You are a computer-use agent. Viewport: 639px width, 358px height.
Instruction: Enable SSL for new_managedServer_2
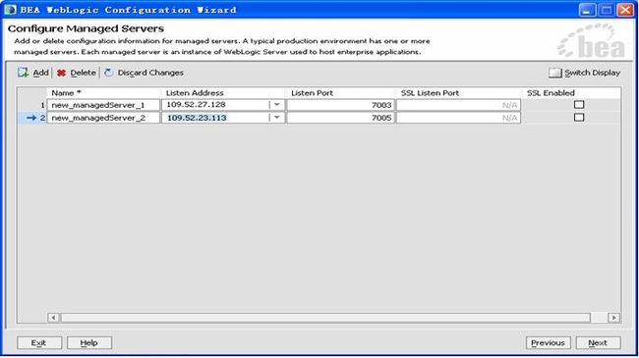579,117
